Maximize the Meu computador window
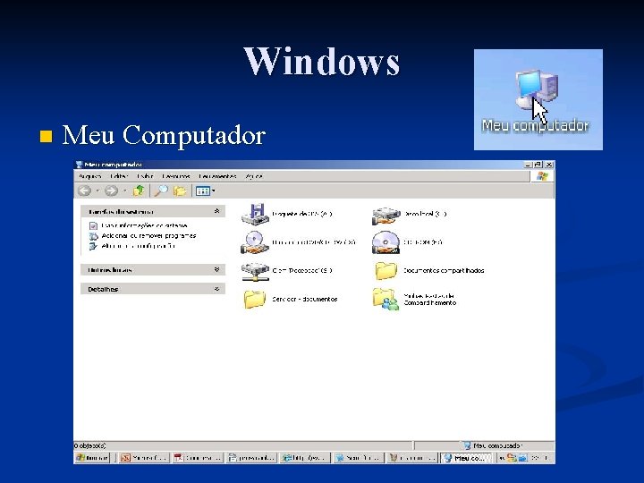 (538, 165)
